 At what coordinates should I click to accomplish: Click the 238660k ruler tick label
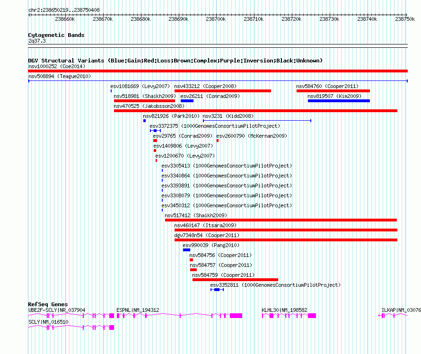coord(65,19)
